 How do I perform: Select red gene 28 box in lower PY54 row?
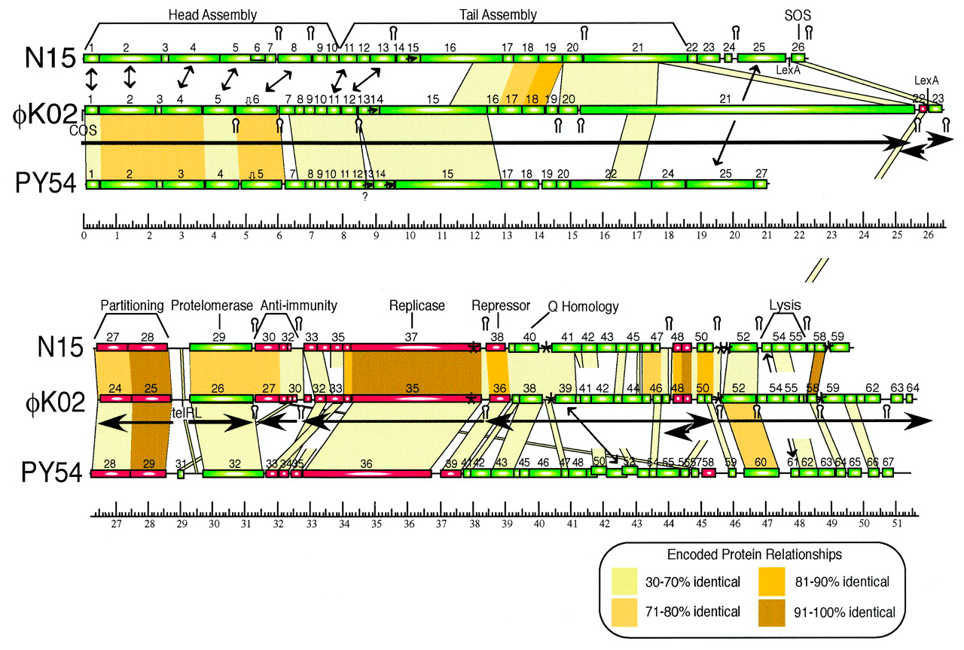point(110,474)
